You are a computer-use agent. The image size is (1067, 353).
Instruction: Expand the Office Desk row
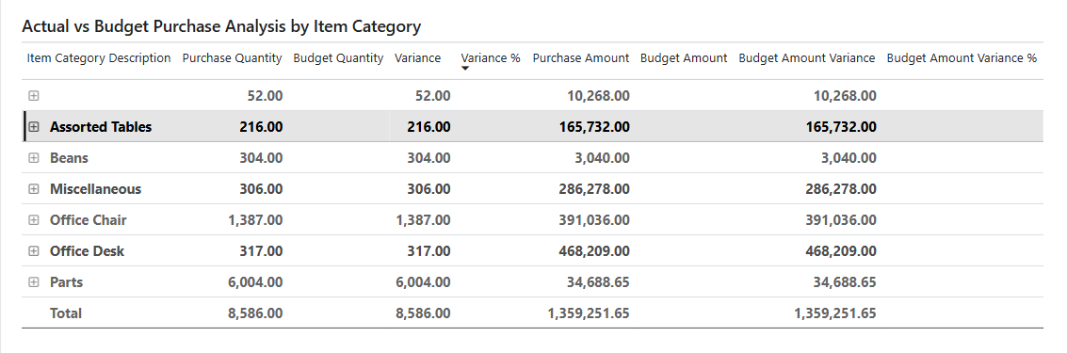(x=33, y=251)
